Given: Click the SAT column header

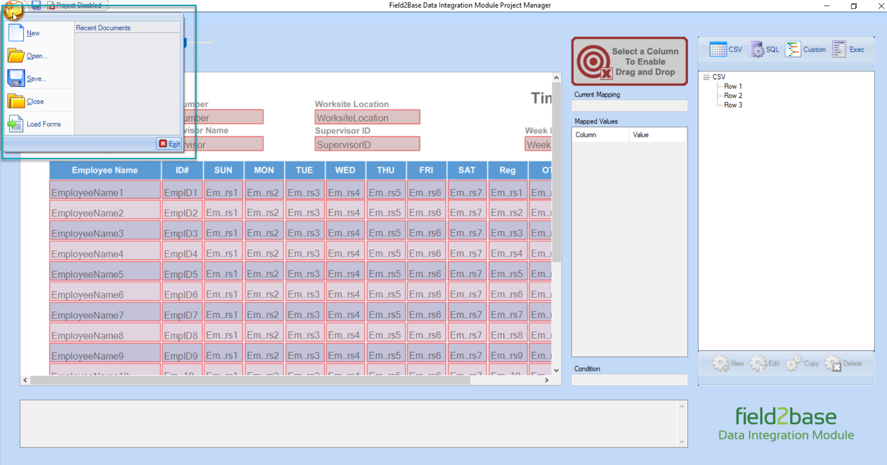Looking at the screenshot, I should click(467, 170).
